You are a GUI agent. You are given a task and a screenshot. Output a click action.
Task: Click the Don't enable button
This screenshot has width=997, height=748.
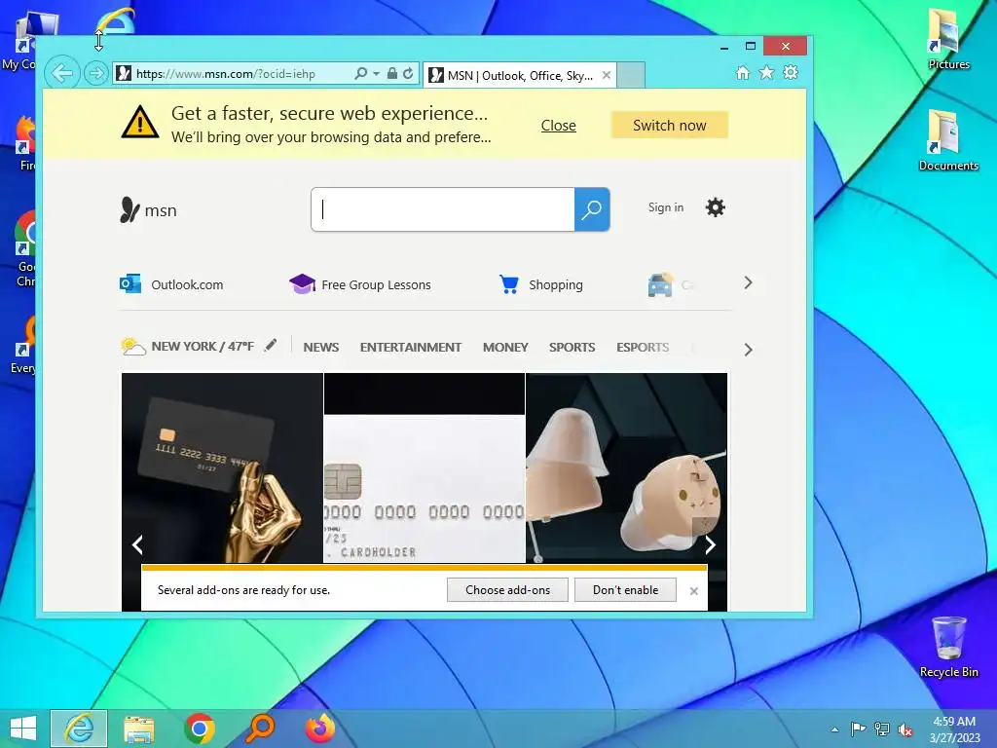pyautogui.click(x=626, y=589)
